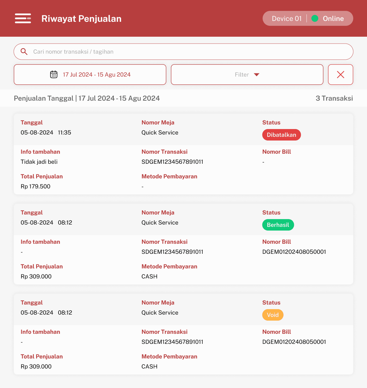Click the Riwayat Penjualan title
Screen dimensions: 367x388
click(x=81, y=19)
